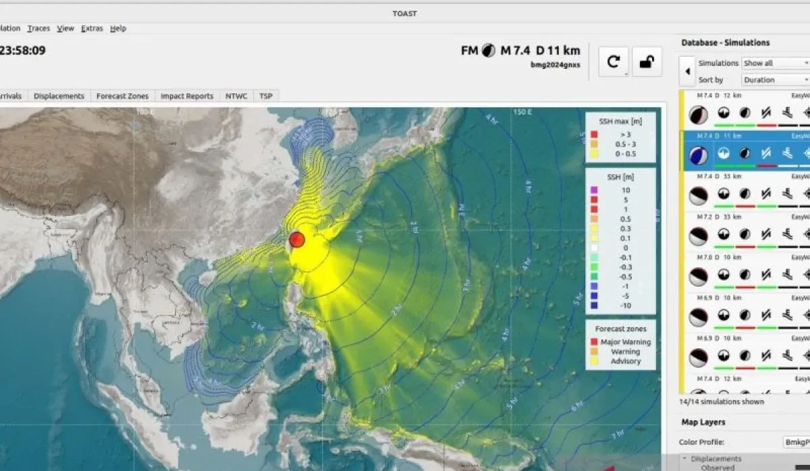Switch to the NTWC tab
810x471 pixels.
(236, 96)
